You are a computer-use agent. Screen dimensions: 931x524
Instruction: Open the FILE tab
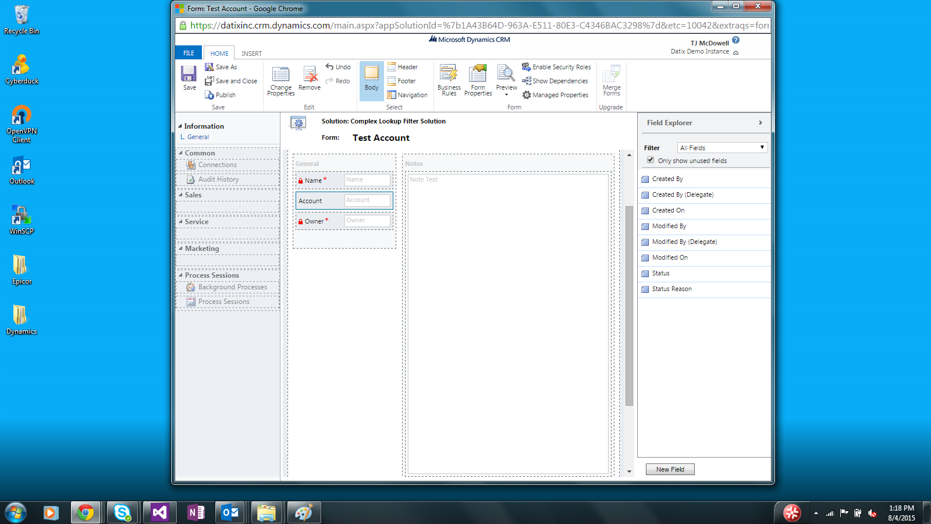(x=189, y=53)
